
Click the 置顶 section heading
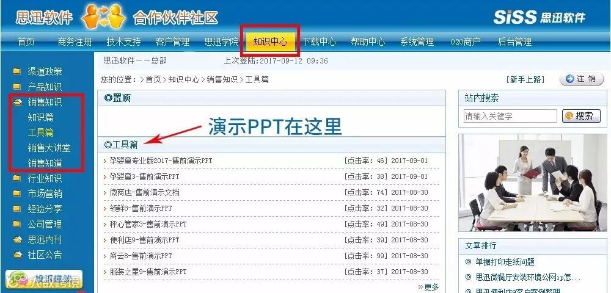pos(118,98)
